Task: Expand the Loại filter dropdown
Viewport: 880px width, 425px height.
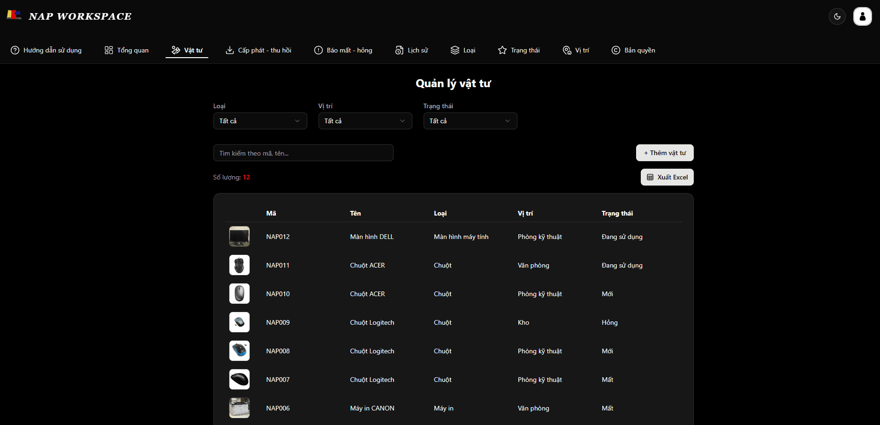Action: click(x=260, y=121)
